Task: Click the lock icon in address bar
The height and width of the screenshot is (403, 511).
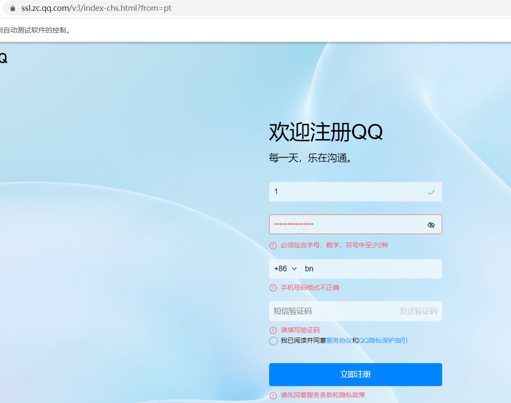Action: (x=13, y=8)
